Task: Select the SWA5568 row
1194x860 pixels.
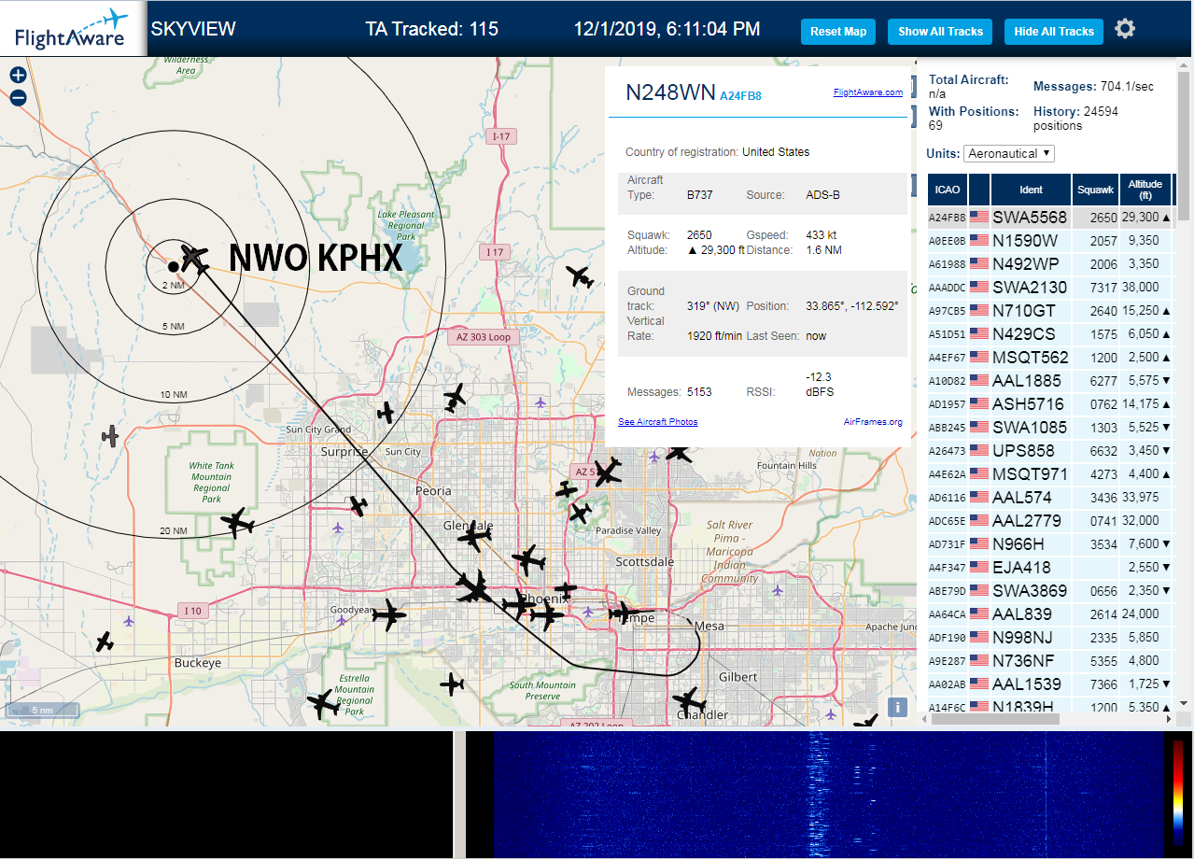Action: (1050, 218)
